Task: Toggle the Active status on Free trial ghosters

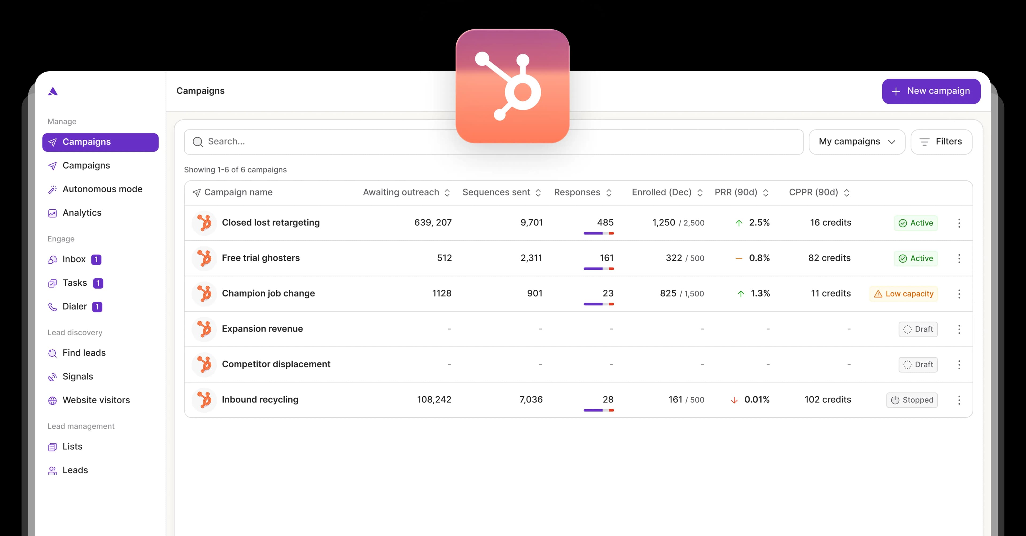Action: click(x=916, y=258)
